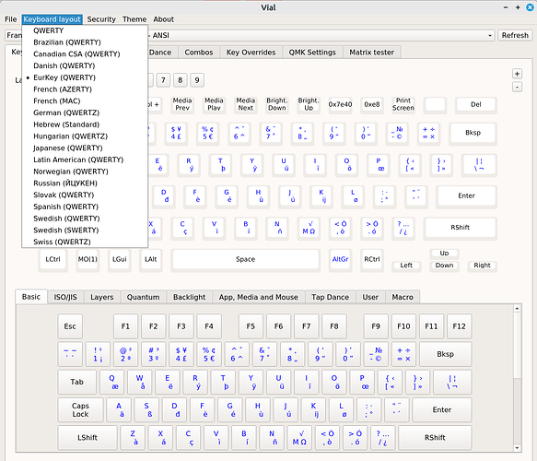537x461 pixels.
Task: Open the keyboard selection dropdown arrow
Action: tap(490, 36)
